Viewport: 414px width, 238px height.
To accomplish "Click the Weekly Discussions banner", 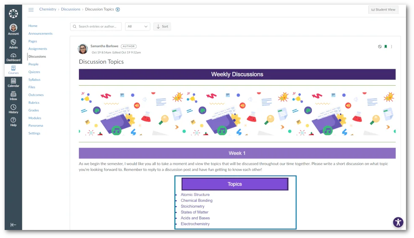I will [x=237, y=74].
